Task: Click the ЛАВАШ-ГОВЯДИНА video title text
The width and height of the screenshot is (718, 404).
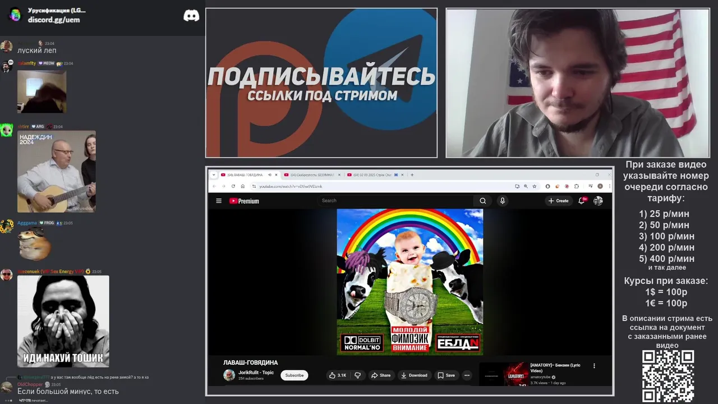Action: pos(250,362)
